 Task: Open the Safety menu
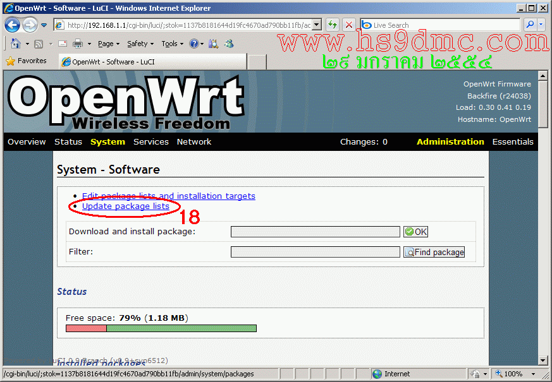140,44
